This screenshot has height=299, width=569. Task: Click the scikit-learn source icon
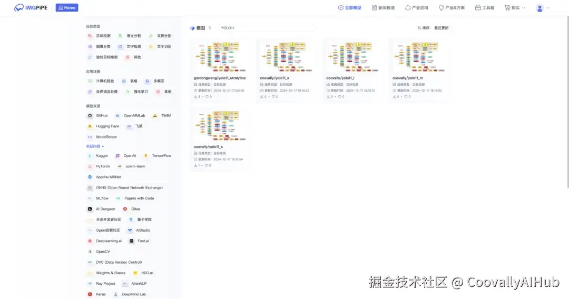click(x=120, y=166)
